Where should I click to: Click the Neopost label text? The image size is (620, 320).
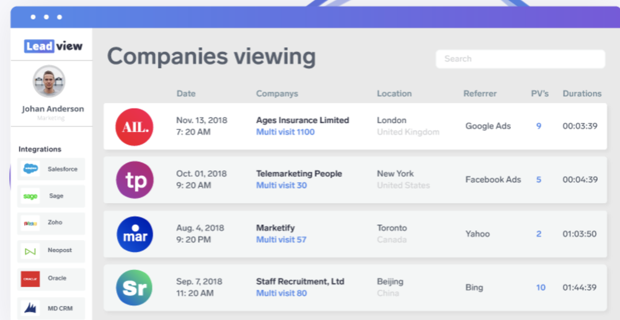coord(60,250)
